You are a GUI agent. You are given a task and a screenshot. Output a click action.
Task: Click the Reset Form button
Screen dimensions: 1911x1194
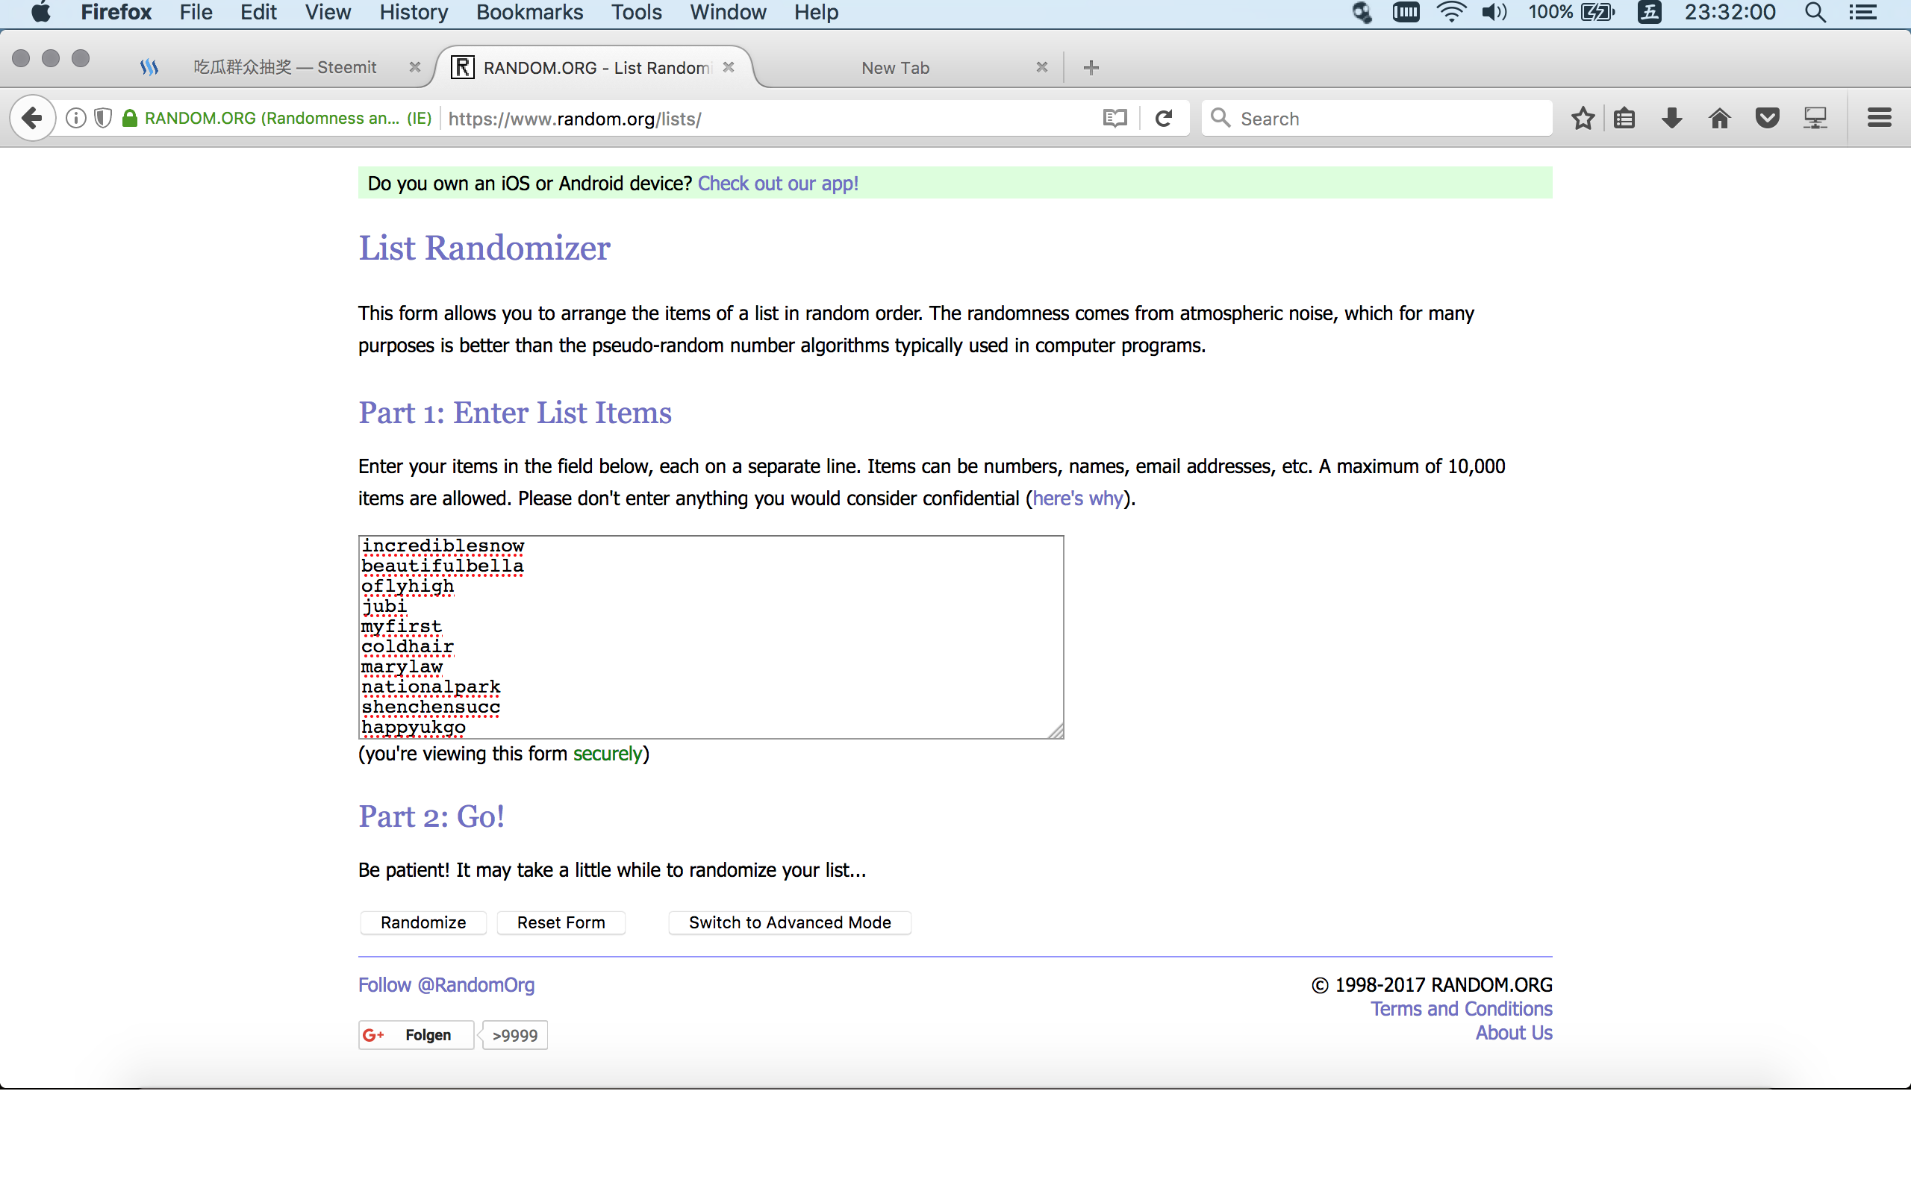[x=561, y=922]
